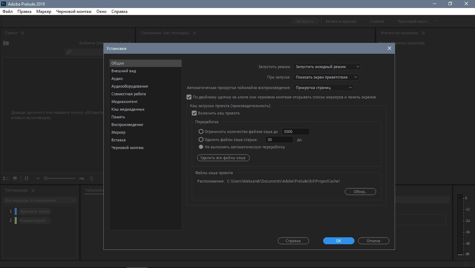Screen dimensions: 475x268
Task: Select Внешний вид in settings list
Action: click(145, 71)
